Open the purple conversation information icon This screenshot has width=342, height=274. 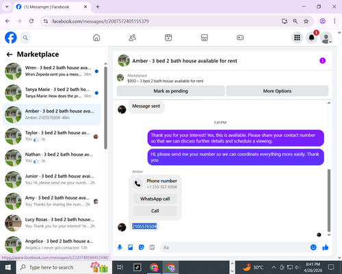(x=322, y=61)
